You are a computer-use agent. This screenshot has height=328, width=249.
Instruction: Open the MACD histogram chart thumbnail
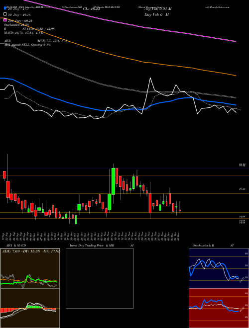30,308
